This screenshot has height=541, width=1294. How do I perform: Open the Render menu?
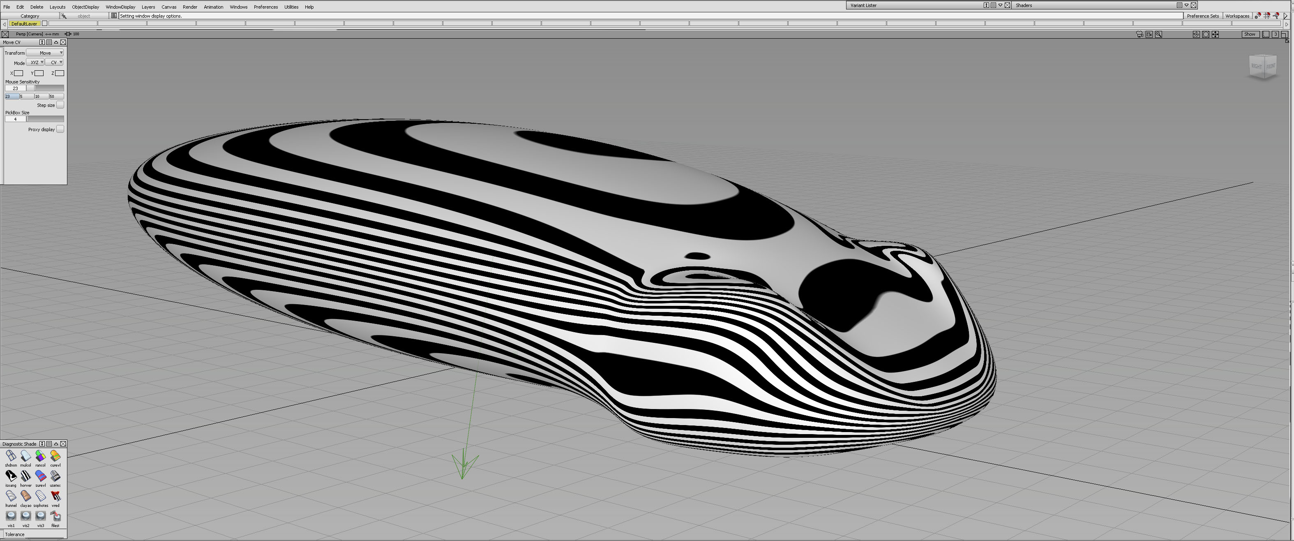click(190, 7)
